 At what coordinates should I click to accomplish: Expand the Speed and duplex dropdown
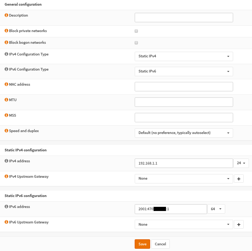pyautogui.click(x=184, y=133)
